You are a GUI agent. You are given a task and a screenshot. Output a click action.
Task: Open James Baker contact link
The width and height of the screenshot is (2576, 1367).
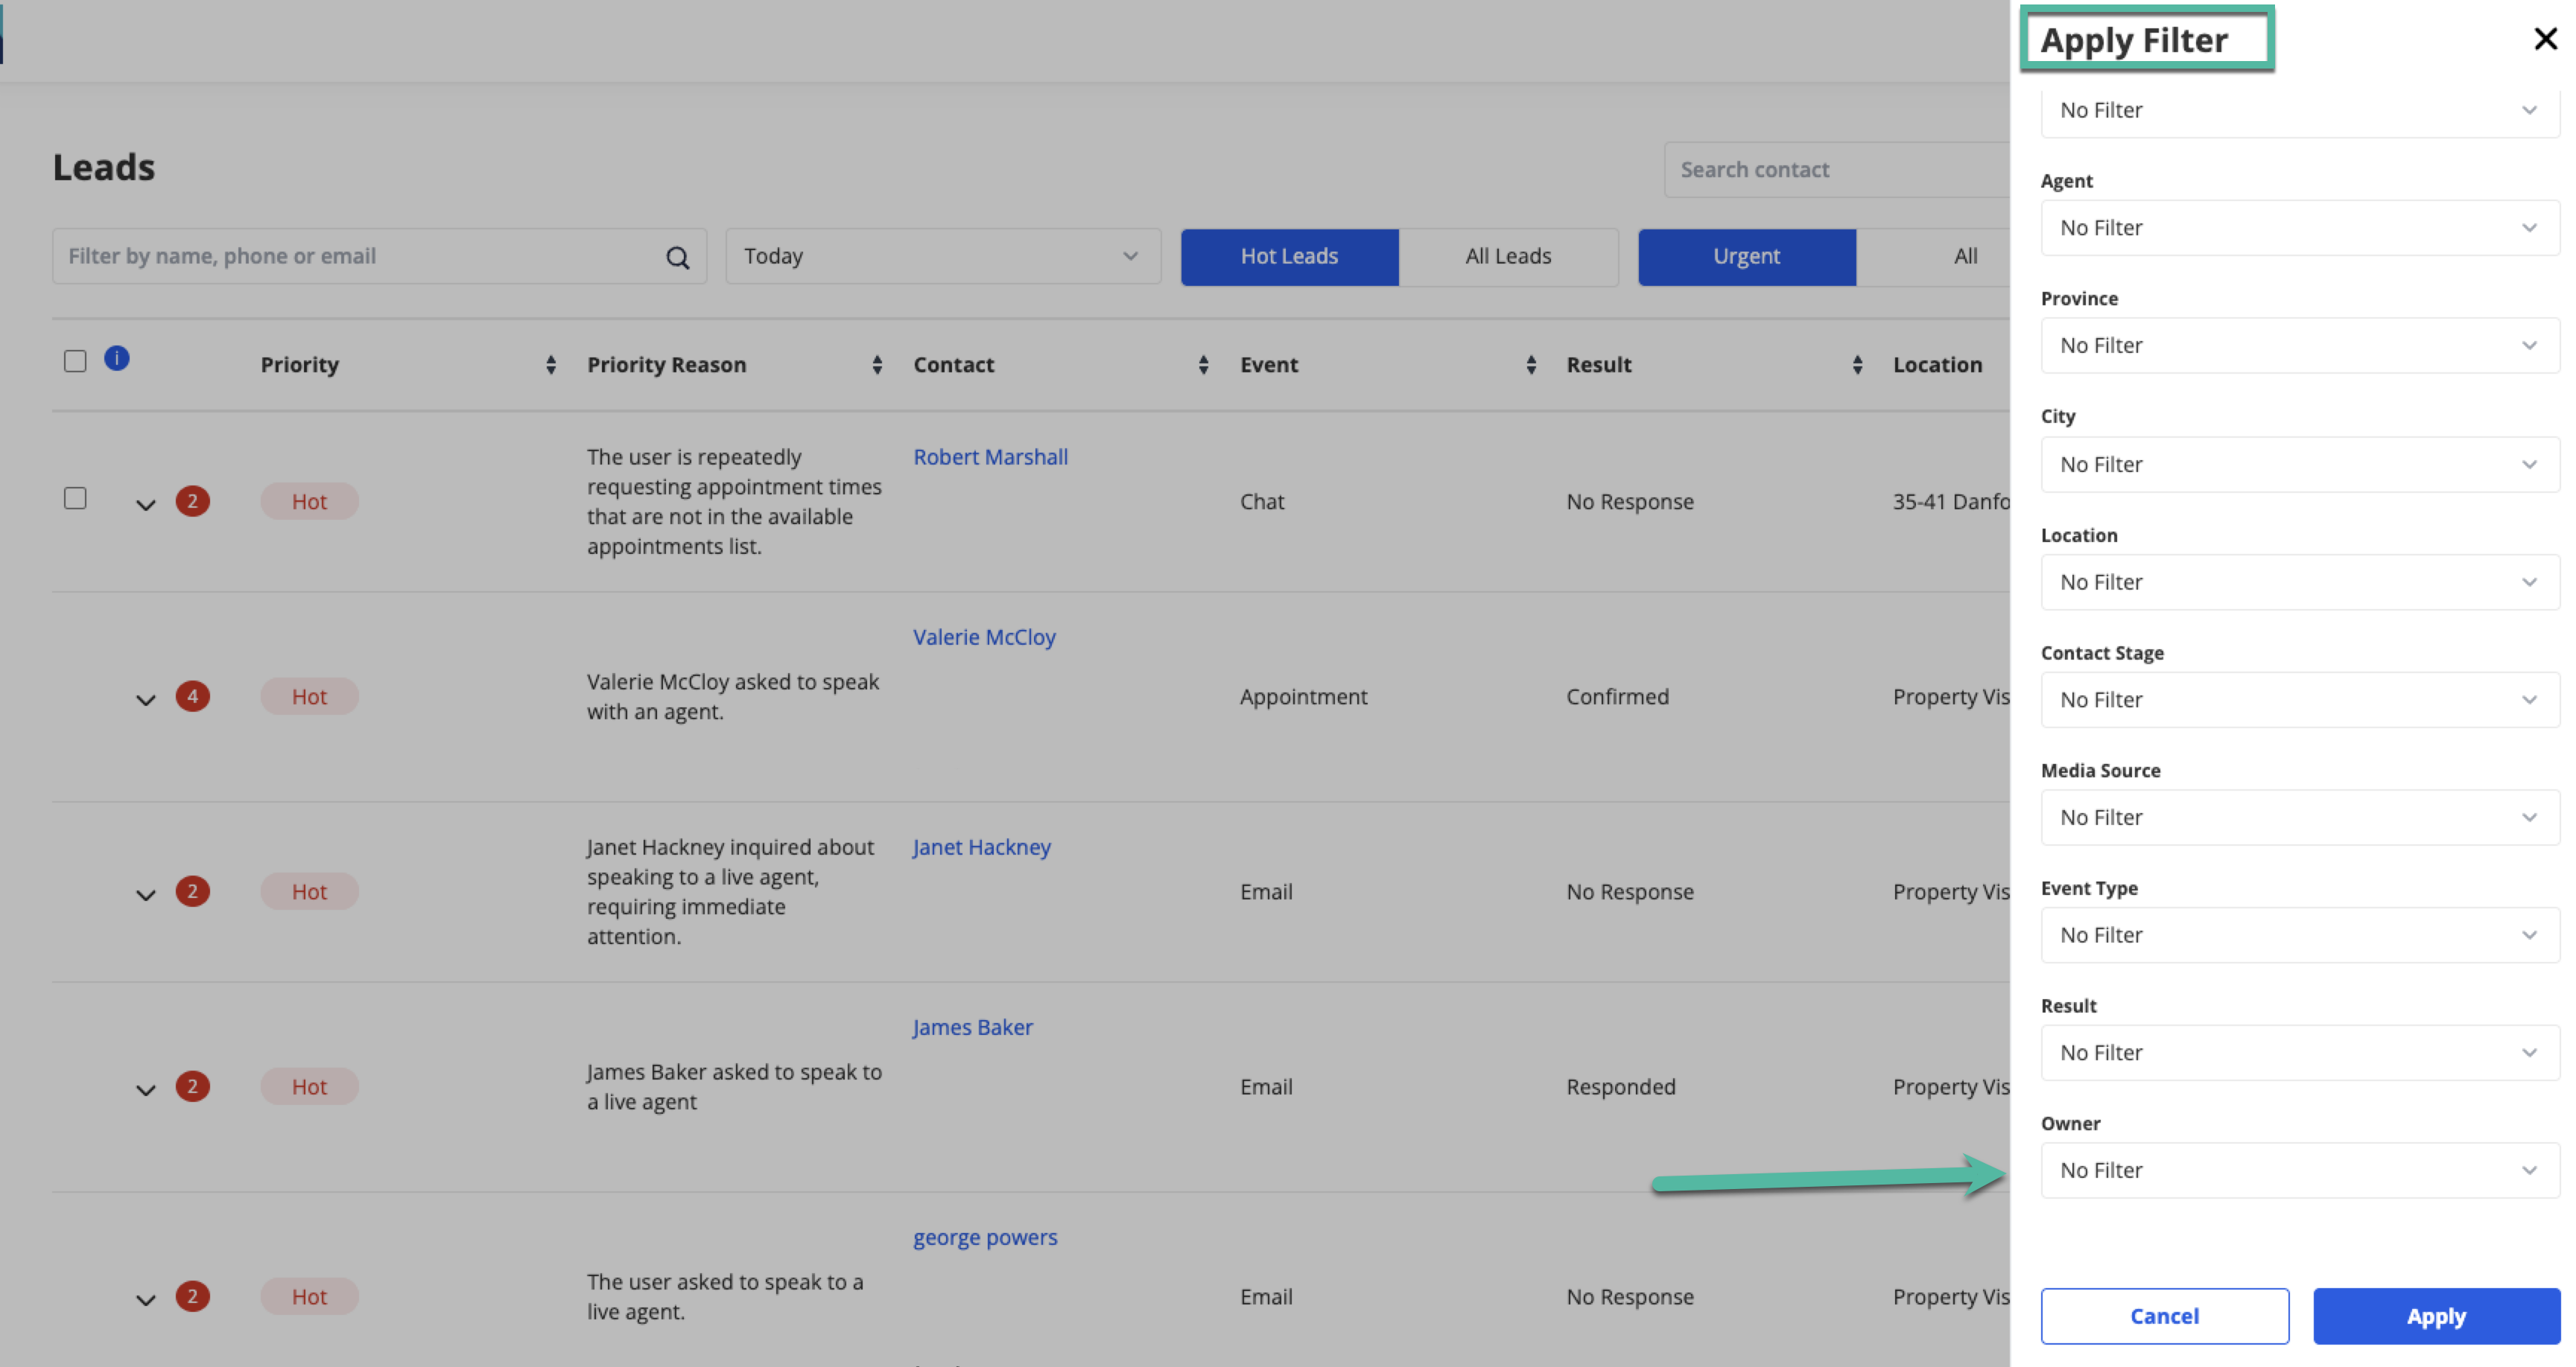pos(972,1026)
